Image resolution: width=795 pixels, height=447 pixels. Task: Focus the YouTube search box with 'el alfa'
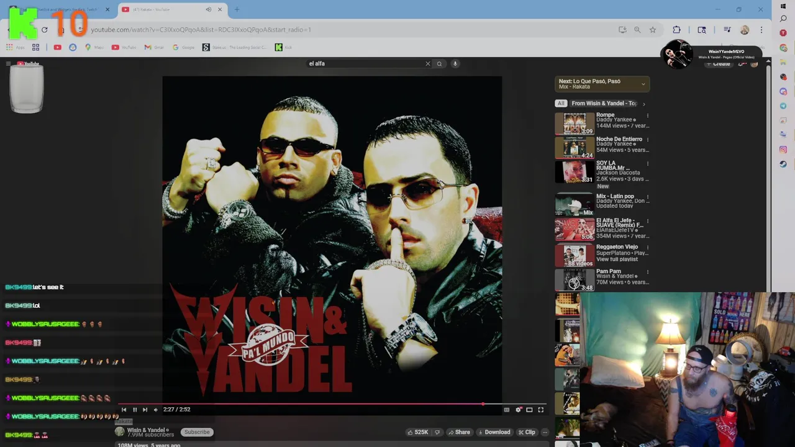365,63
